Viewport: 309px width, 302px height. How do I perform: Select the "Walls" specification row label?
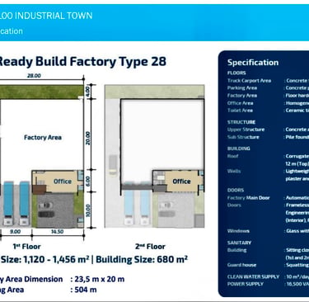[x=234, y=171]
